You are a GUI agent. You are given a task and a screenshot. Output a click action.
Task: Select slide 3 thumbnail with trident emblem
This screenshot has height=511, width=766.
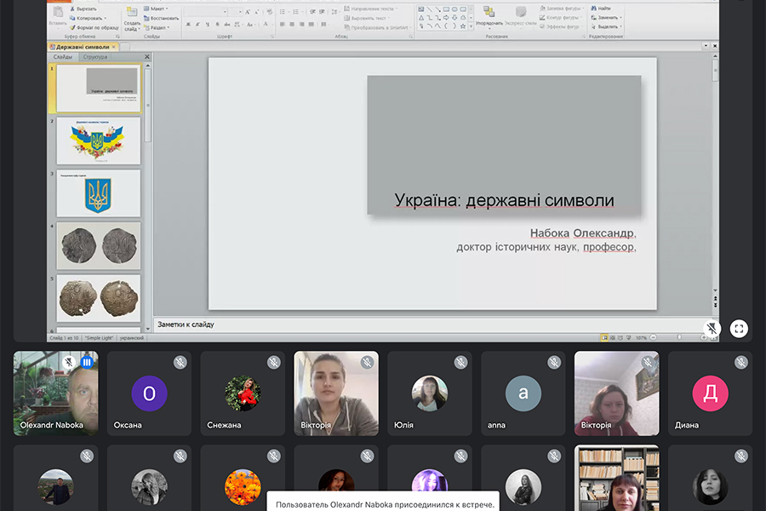click(99, 193)
